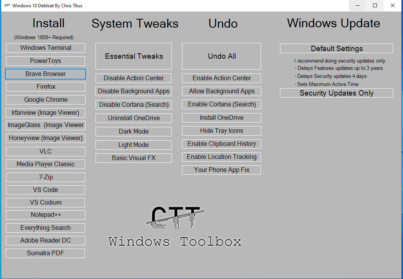
Task: Click Irfanview (Image Viewer) button
Action: tap(45, 113)
